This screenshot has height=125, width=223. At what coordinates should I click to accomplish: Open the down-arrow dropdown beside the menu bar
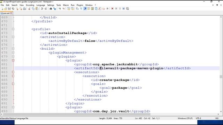pos(217,5)
